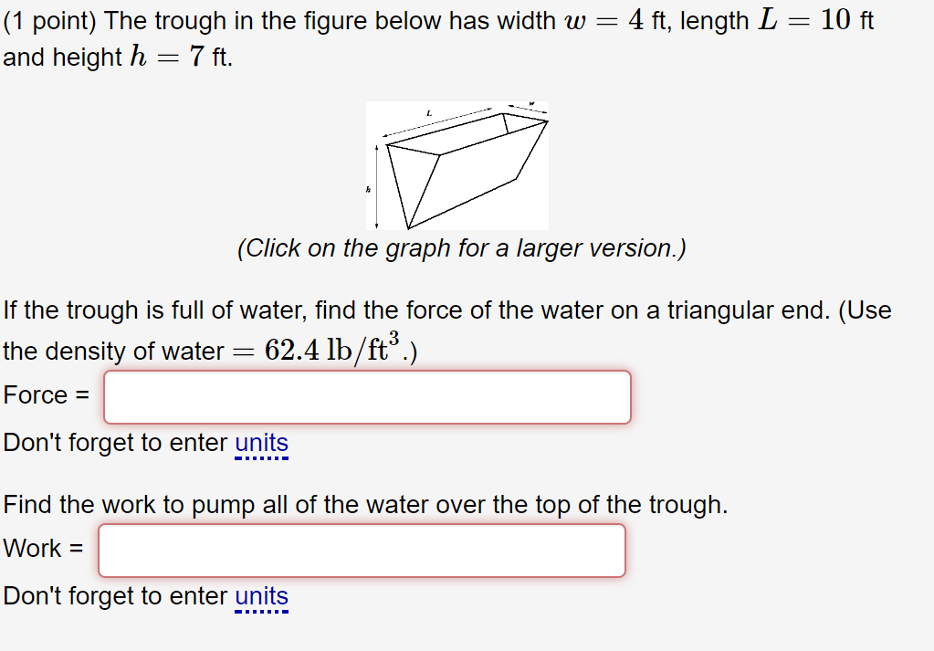Click 'Don't forget to enter' text under Force
The image size is (934, 651).
[x=115, y=444]
